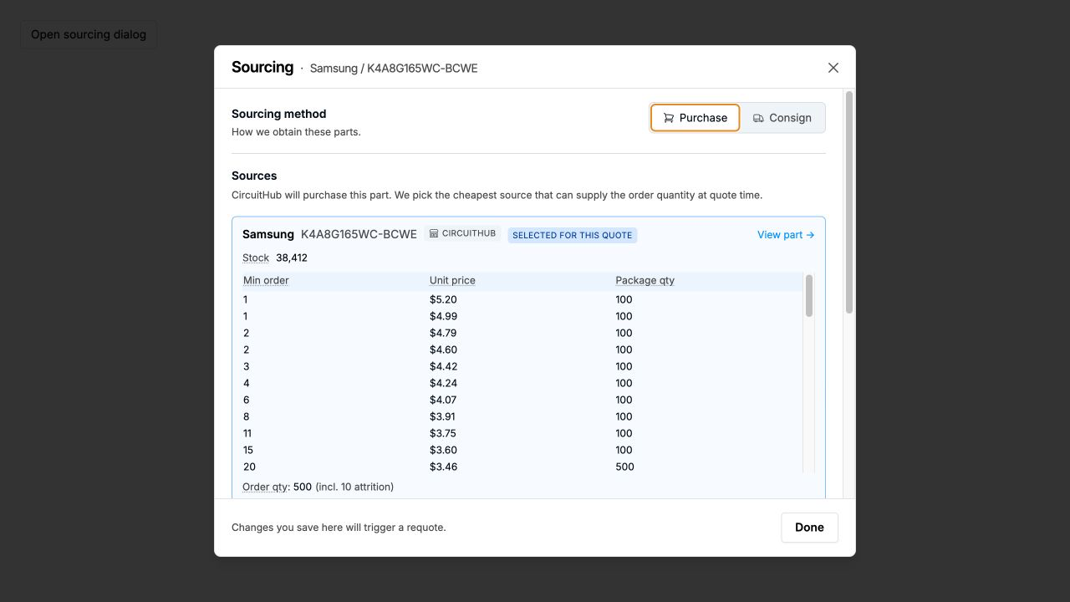The height and width of the screenshot is (602, 1070).
Task: Click the Sourcing method heading
Action: [x=279, y=114]
